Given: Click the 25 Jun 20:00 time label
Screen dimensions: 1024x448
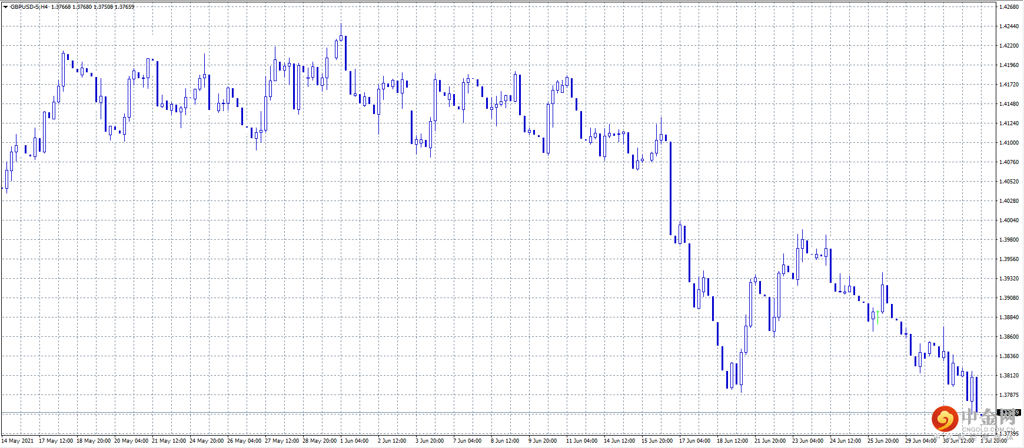Looking at the screenshot, I should [x=883, y=441].
